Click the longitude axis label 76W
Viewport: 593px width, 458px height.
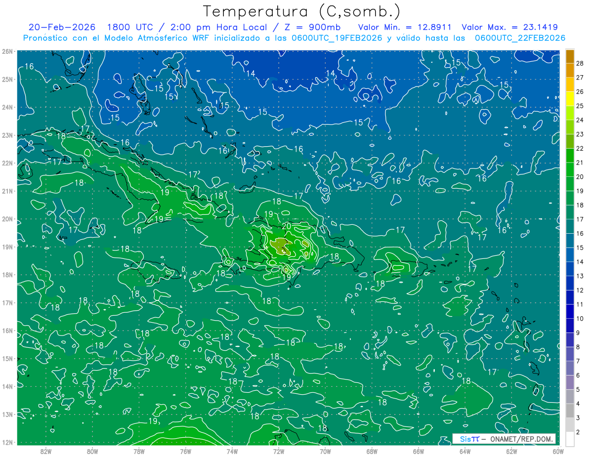click(x=185, y=451)
